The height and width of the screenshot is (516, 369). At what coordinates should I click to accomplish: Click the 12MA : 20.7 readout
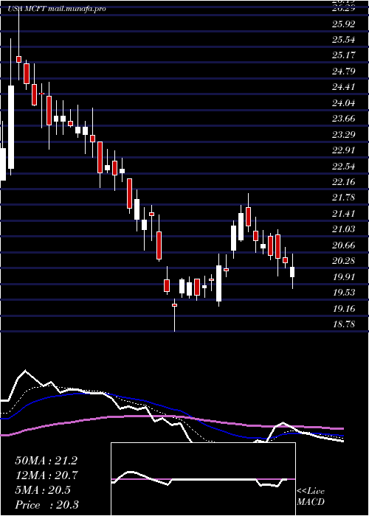point(46,475)
